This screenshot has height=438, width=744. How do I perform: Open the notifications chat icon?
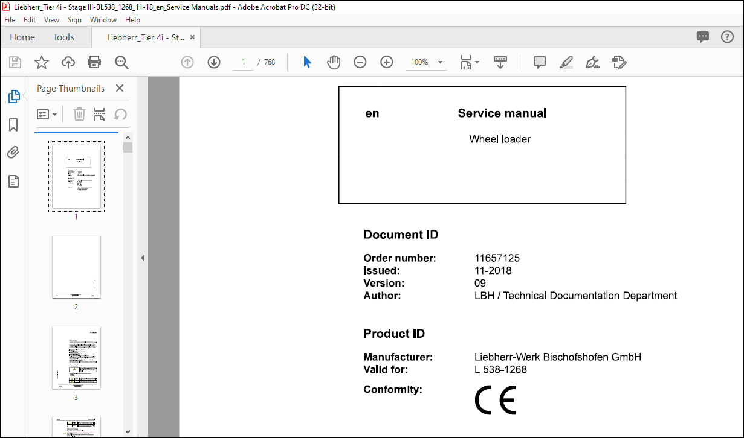pyautogui.click(x=703, y=37)
